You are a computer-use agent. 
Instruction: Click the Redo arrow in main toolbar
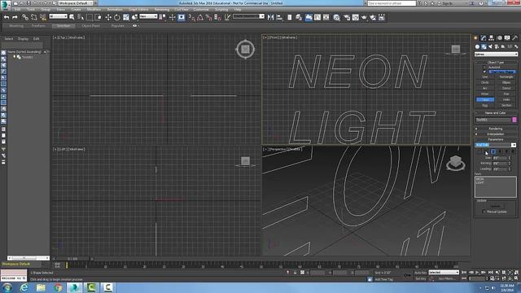15,17
